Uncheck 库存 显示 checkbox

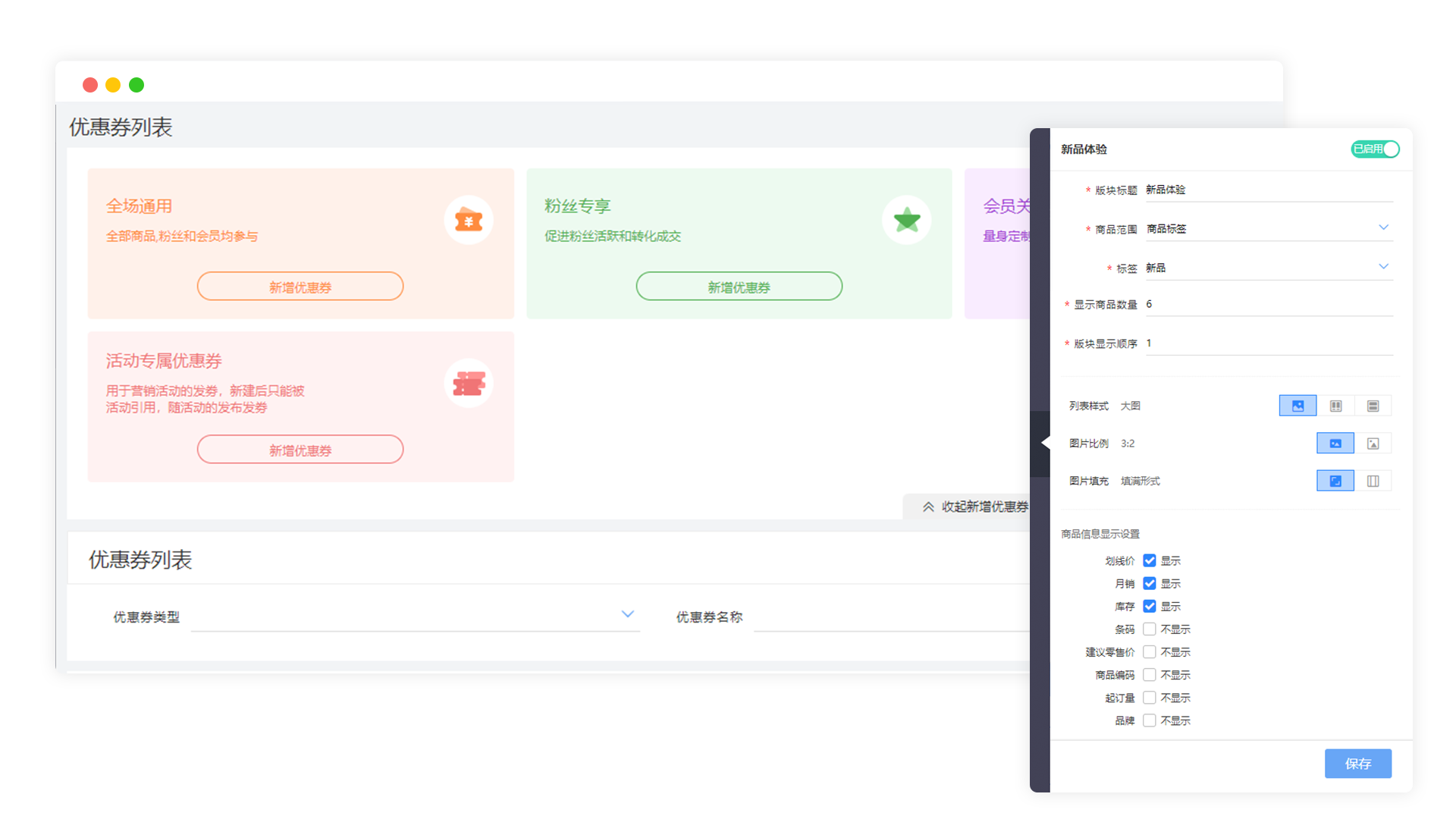(1150, 606)
